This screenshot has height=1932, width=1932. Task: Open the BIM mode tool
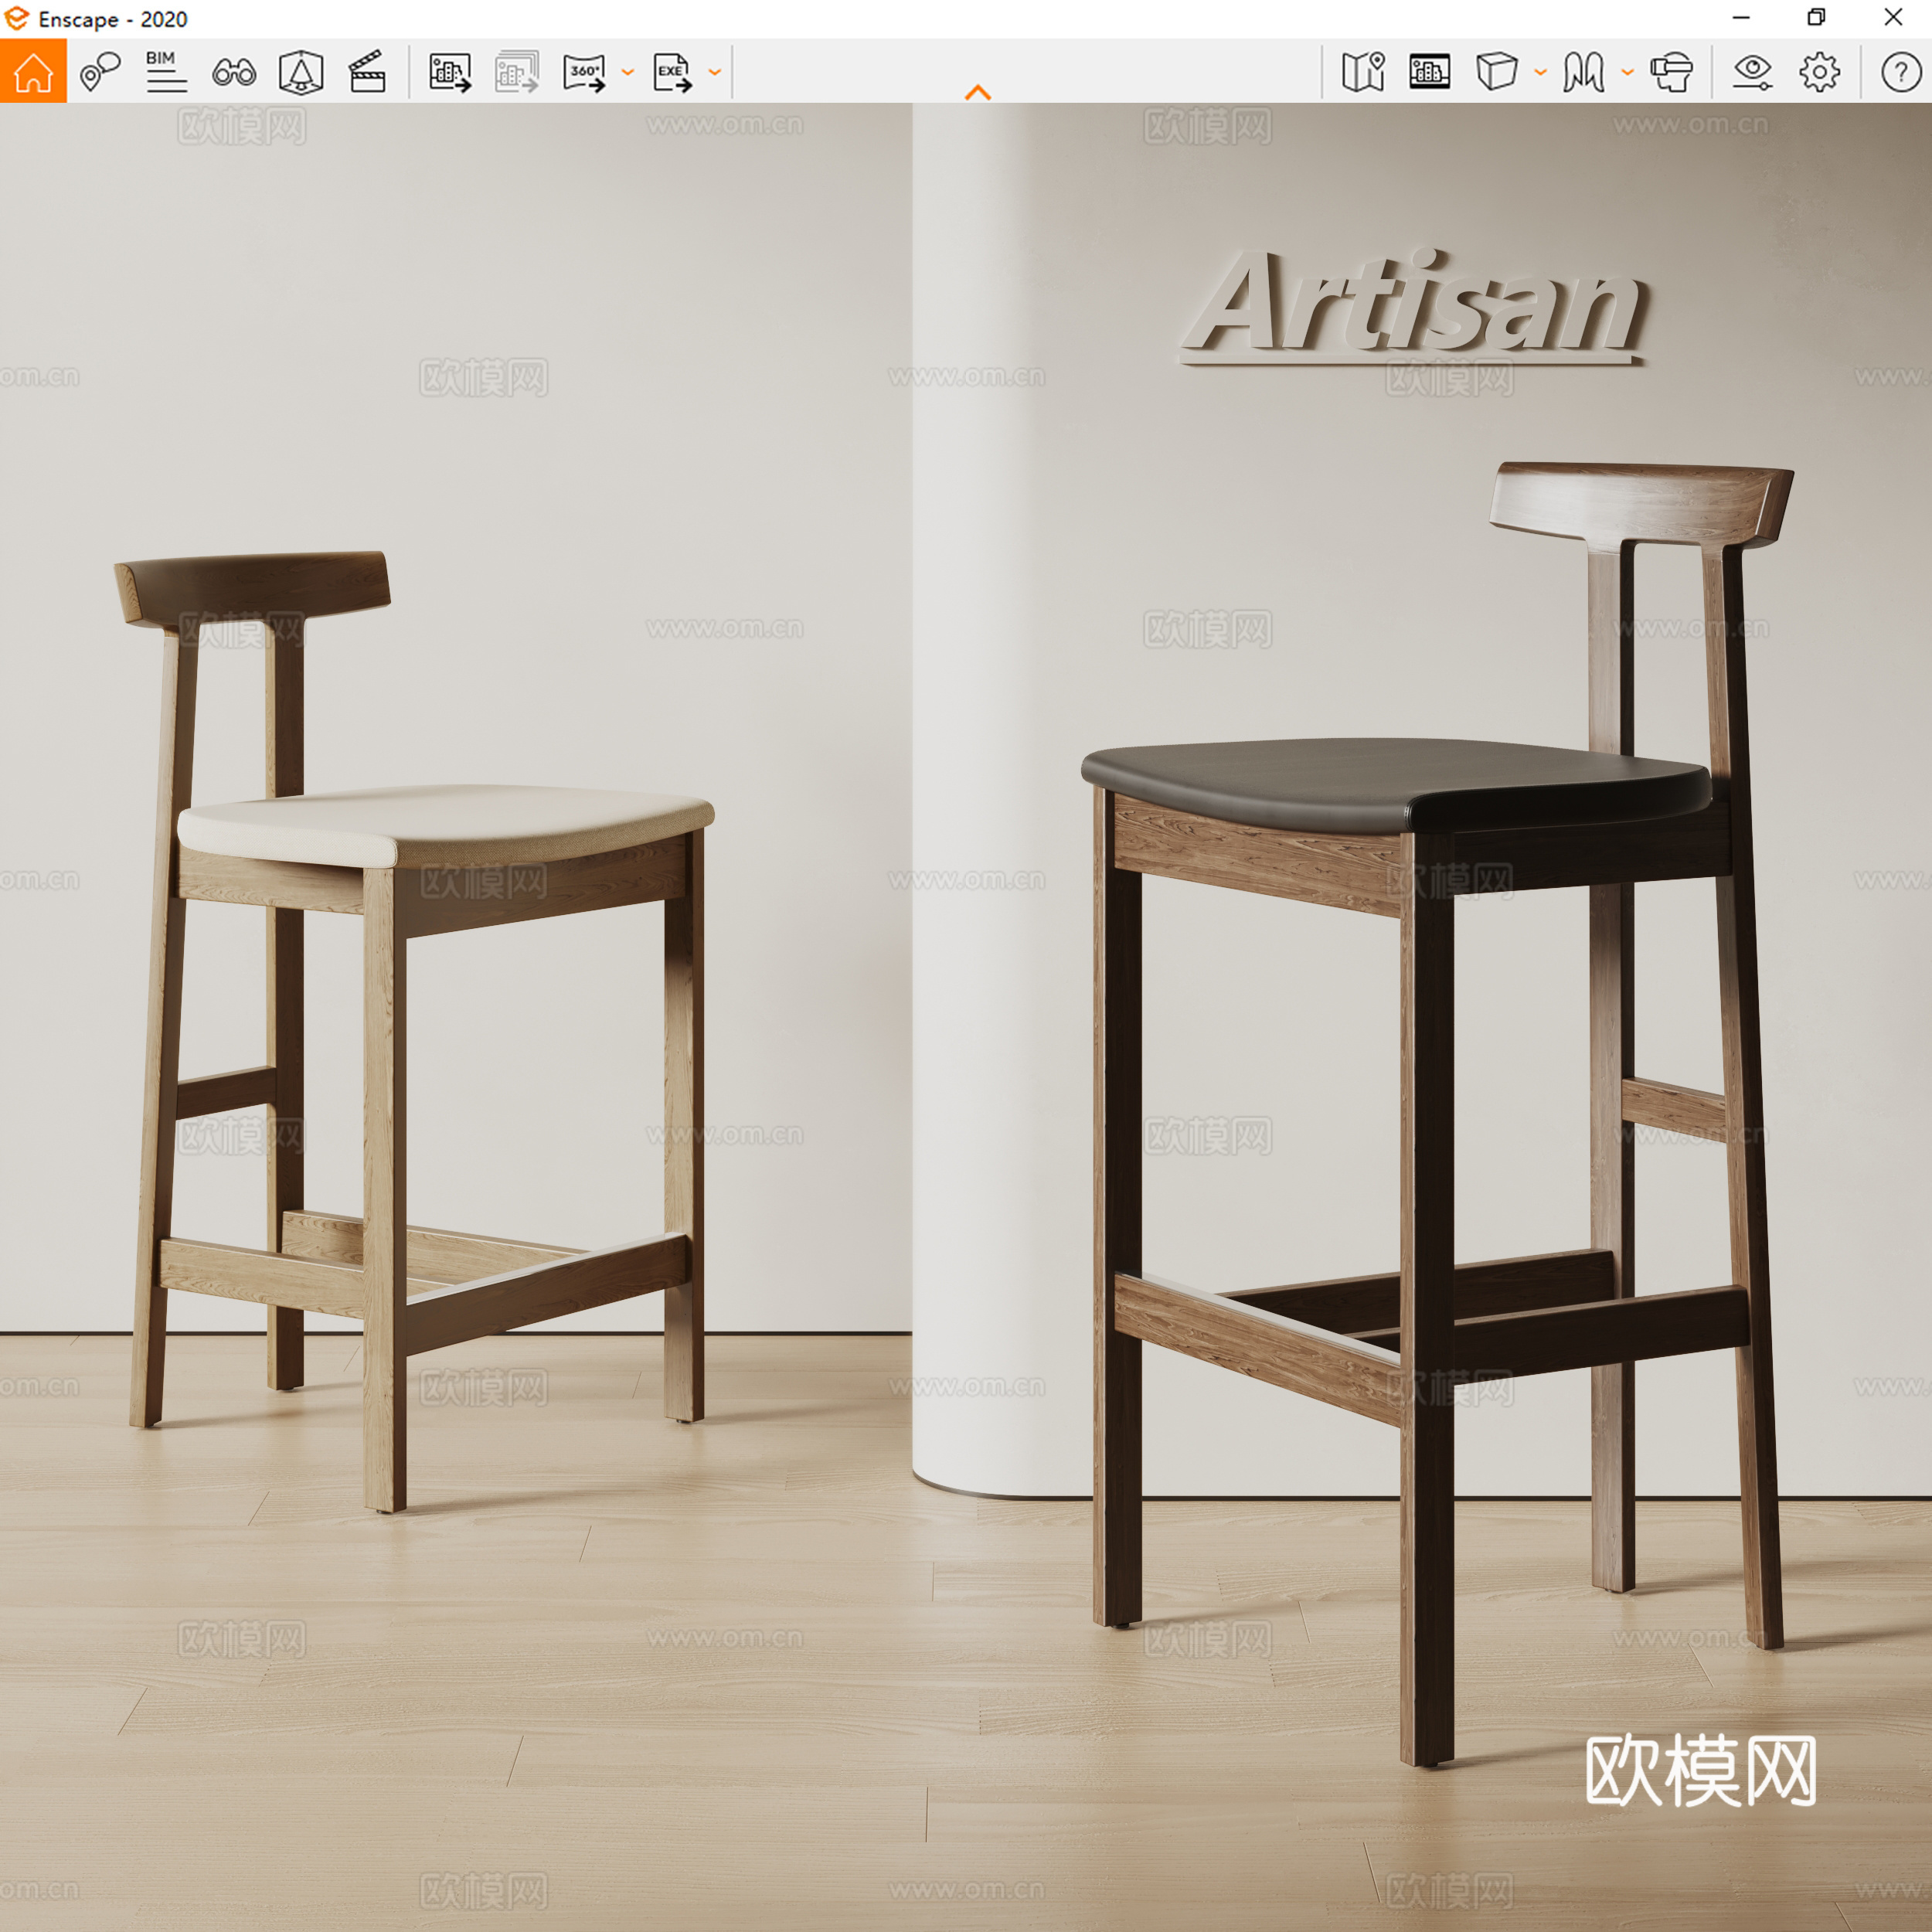(x=165, y=73)
